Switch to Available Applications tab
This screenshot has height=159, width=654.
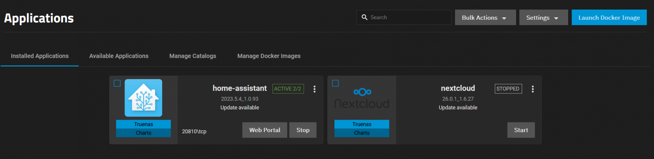119,56
